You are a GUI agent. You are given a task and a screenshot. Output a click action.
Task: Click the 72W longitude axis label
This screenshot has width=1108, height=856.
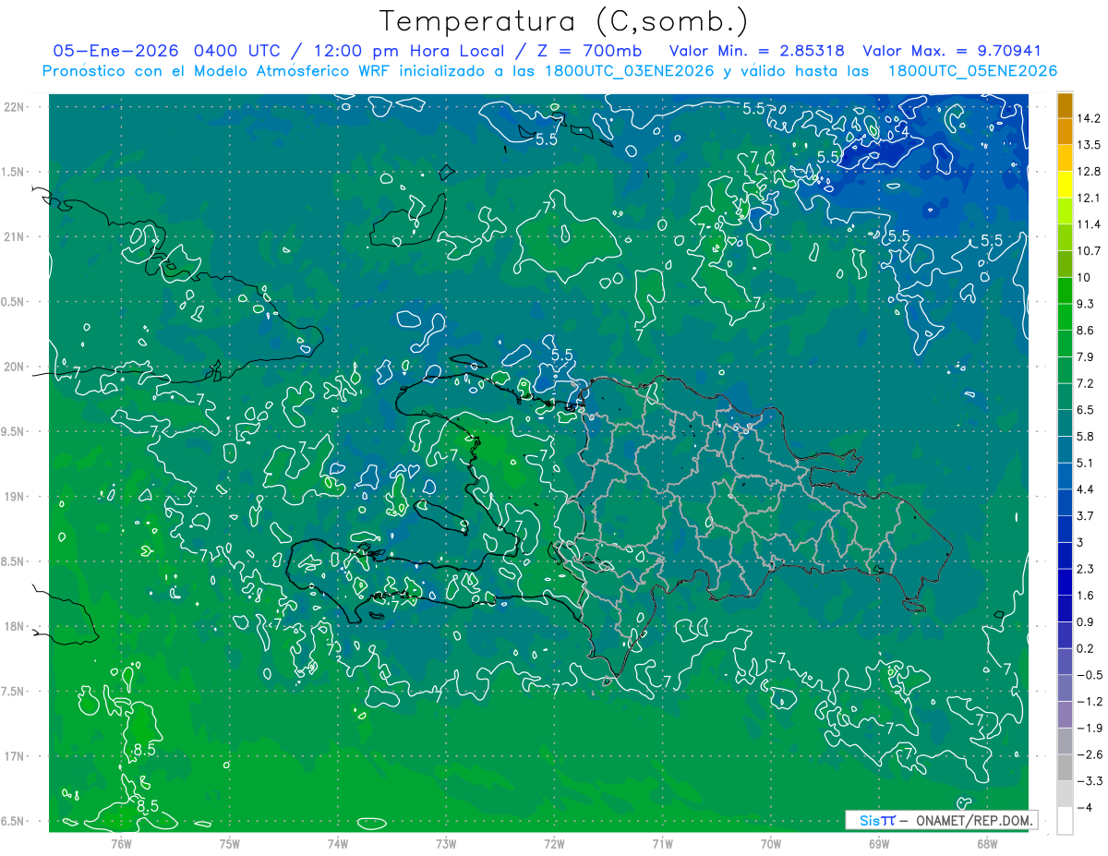click(x=554, y=843)
